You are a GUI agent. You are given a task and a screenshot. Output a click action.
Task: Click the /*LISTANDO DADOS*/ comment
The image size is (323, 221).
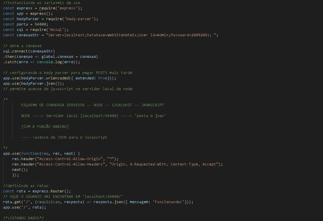pos(24,218)
